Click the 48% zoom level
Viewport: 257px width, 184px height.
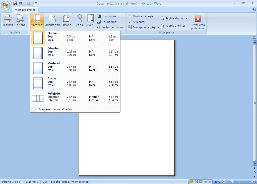click(217, 182)
